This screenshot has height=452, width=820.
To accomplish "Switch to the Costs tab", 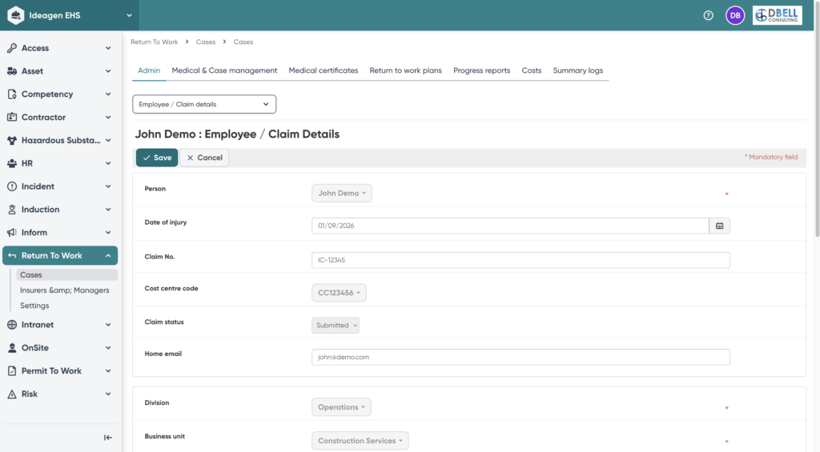I will (532, 70).
